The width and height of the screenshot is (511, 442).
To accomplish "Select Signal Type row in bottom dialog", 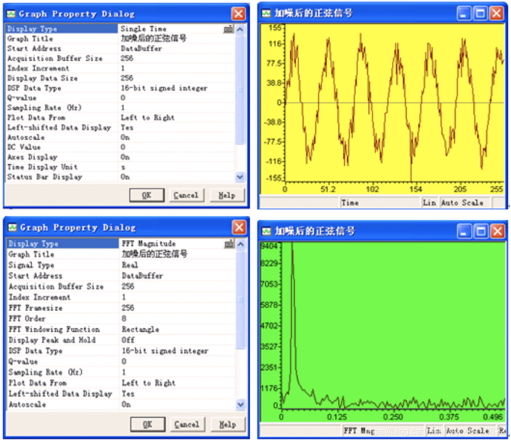I will coord(121,265).
